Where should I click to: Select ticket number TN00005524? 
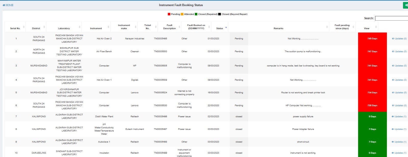coord(160,92)
